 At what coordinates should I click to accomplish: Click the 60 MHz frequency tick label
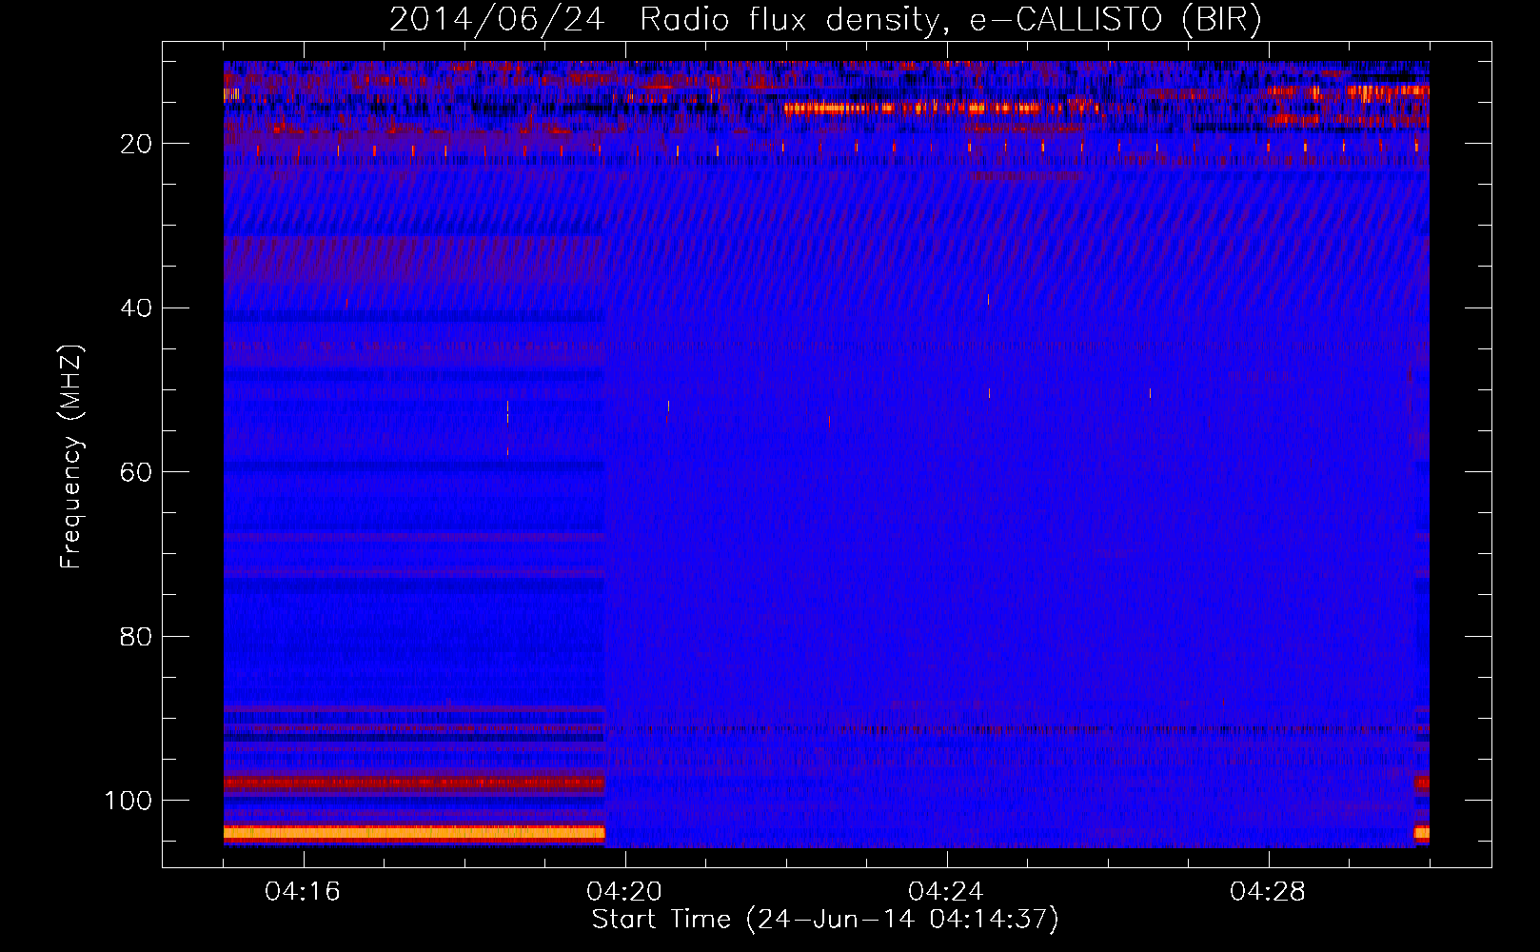click(x=136, y=472)
